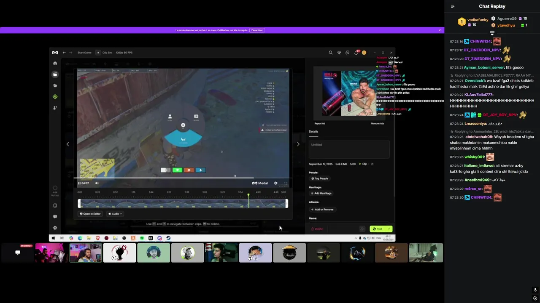Open the Edge icon in the taskbar
Viewport: 540px width, 303px height.
(x=80, y=238)
